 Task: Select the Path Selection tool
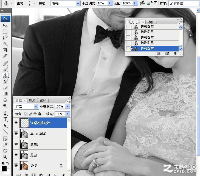(5, 125)
